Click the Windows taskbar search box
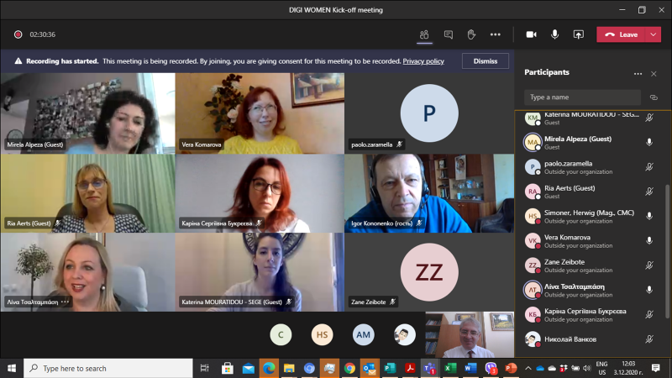672x378 pixels. [108, 368]
